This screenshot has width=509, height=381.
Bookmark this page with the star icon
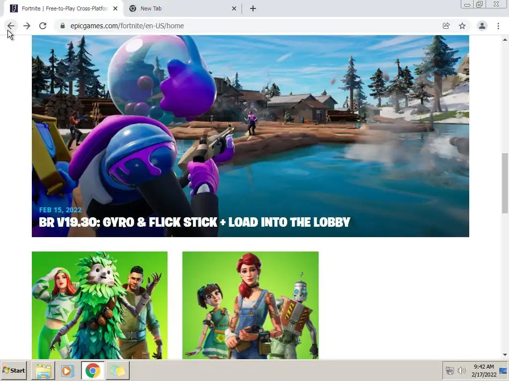462,26
